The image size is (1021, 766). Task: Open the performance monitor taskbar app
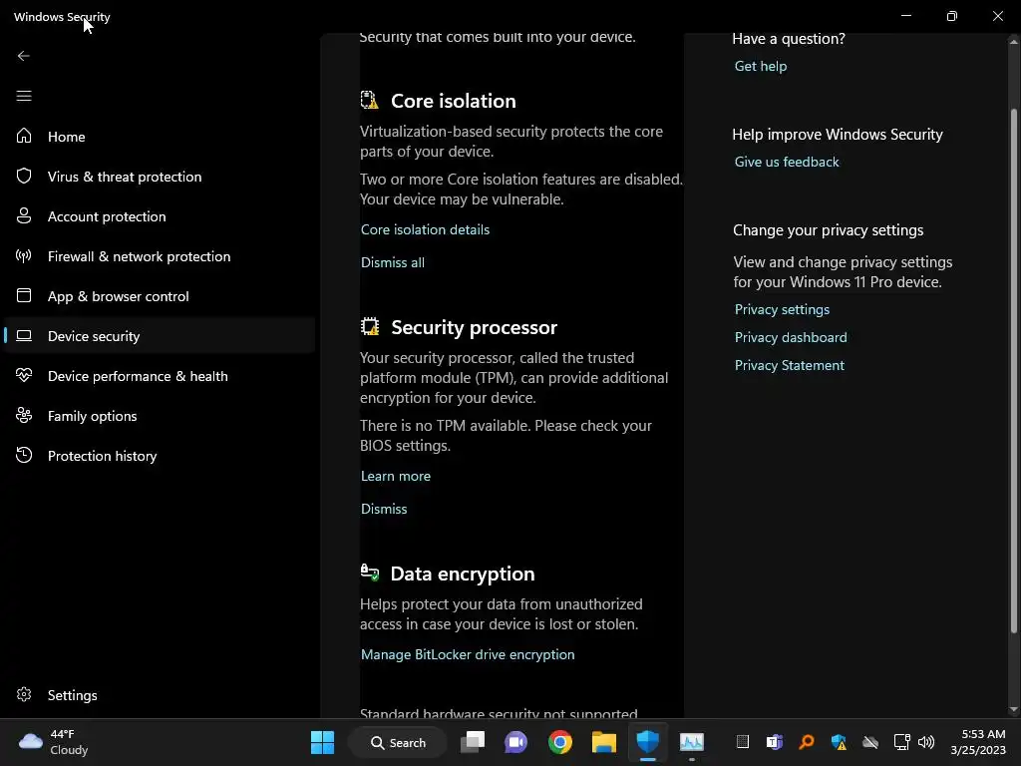click(x=692, y=742)
